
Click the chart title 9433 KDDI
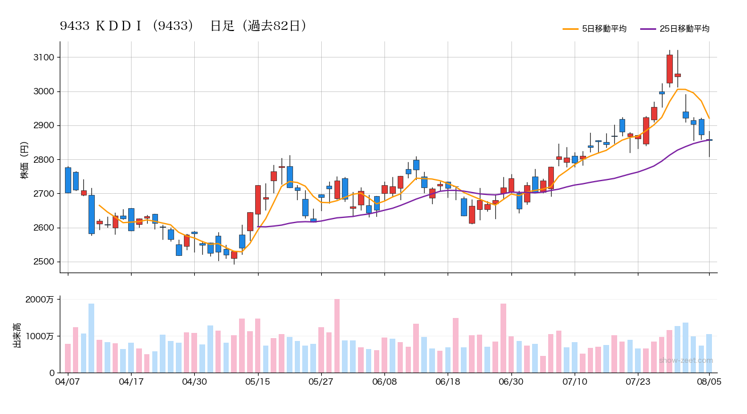184,26
